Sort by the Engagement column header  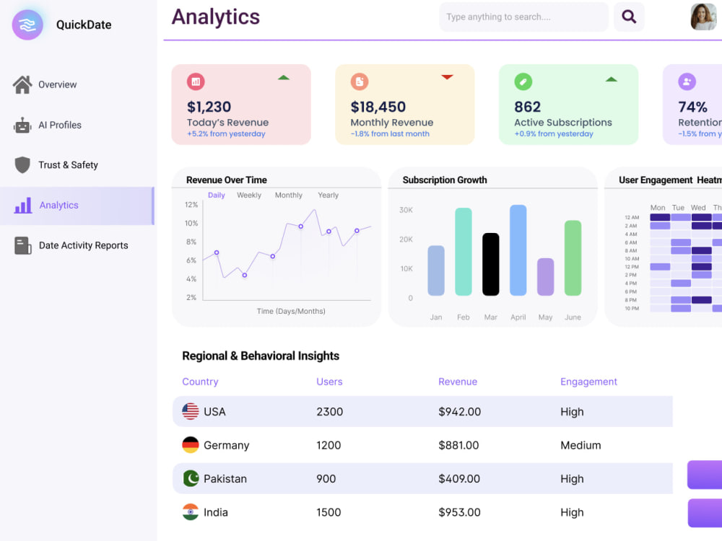tap(588, 382)
